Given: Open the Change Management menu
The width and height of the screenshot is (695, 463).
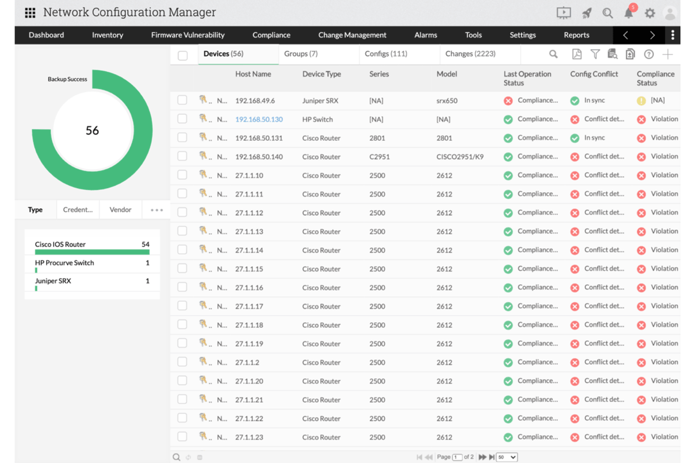Looking at the screenshot, I should pos(352,35).
